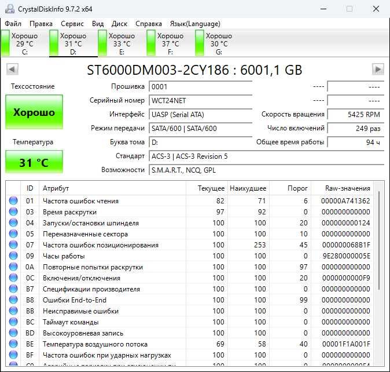Click the Прошивка field showing 0001
This screenshot has width=390, height=372.
(200, 87)
